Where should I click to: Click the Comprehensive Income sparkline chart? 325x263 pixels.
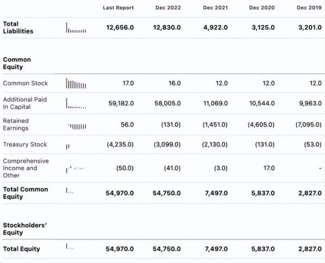pos(75,169)
